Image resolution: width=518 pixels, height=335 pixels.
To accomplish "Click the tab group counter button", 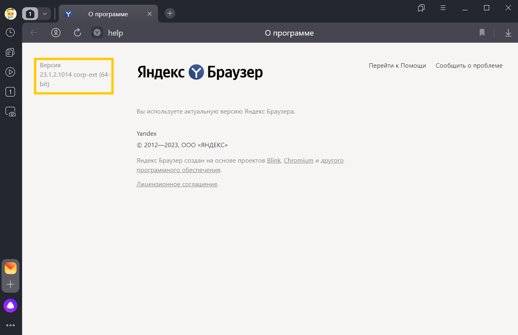I will pyautogui.click(x=30, y=14).
